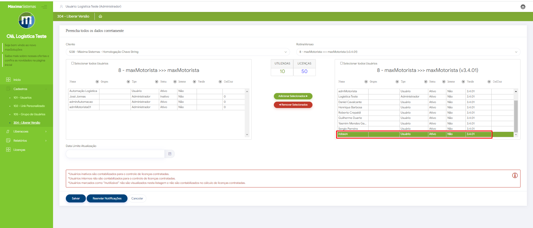533x228 pixels.
Task: Select the 'Sergio Parreira' row
Action: pos(425,129)
